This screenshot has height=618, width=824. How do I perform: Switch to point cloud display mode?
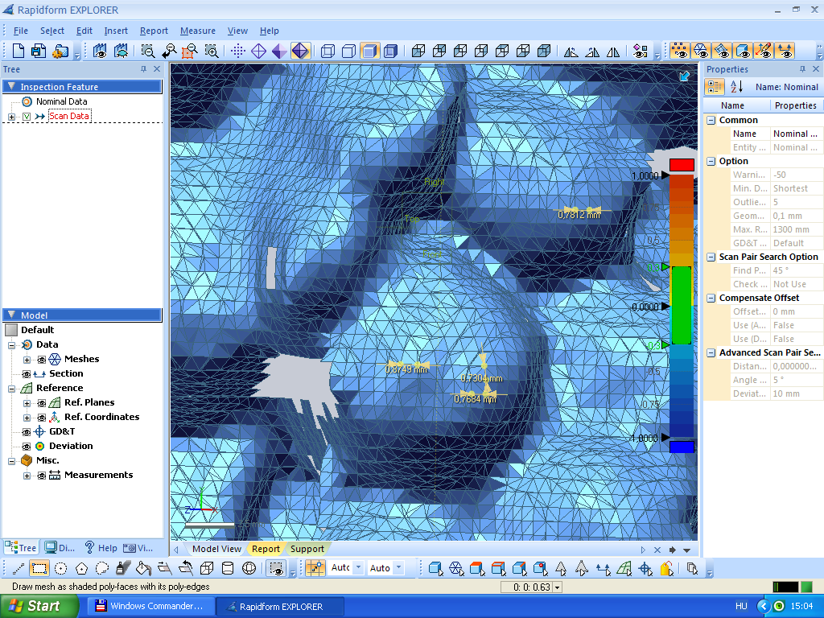tap(238, 51)
